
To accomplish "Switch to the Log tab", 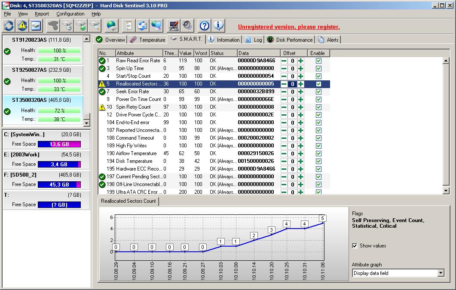I will (254, 40).
